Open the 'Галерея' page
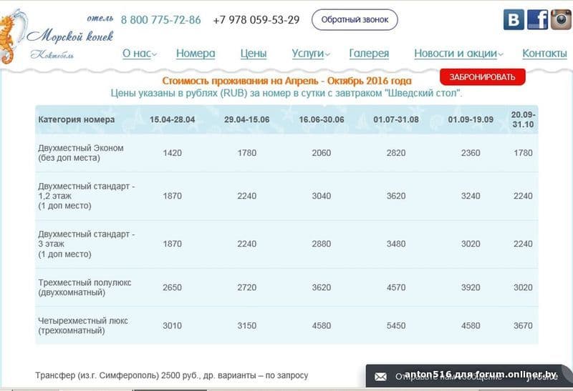 (x=369, y=53)
